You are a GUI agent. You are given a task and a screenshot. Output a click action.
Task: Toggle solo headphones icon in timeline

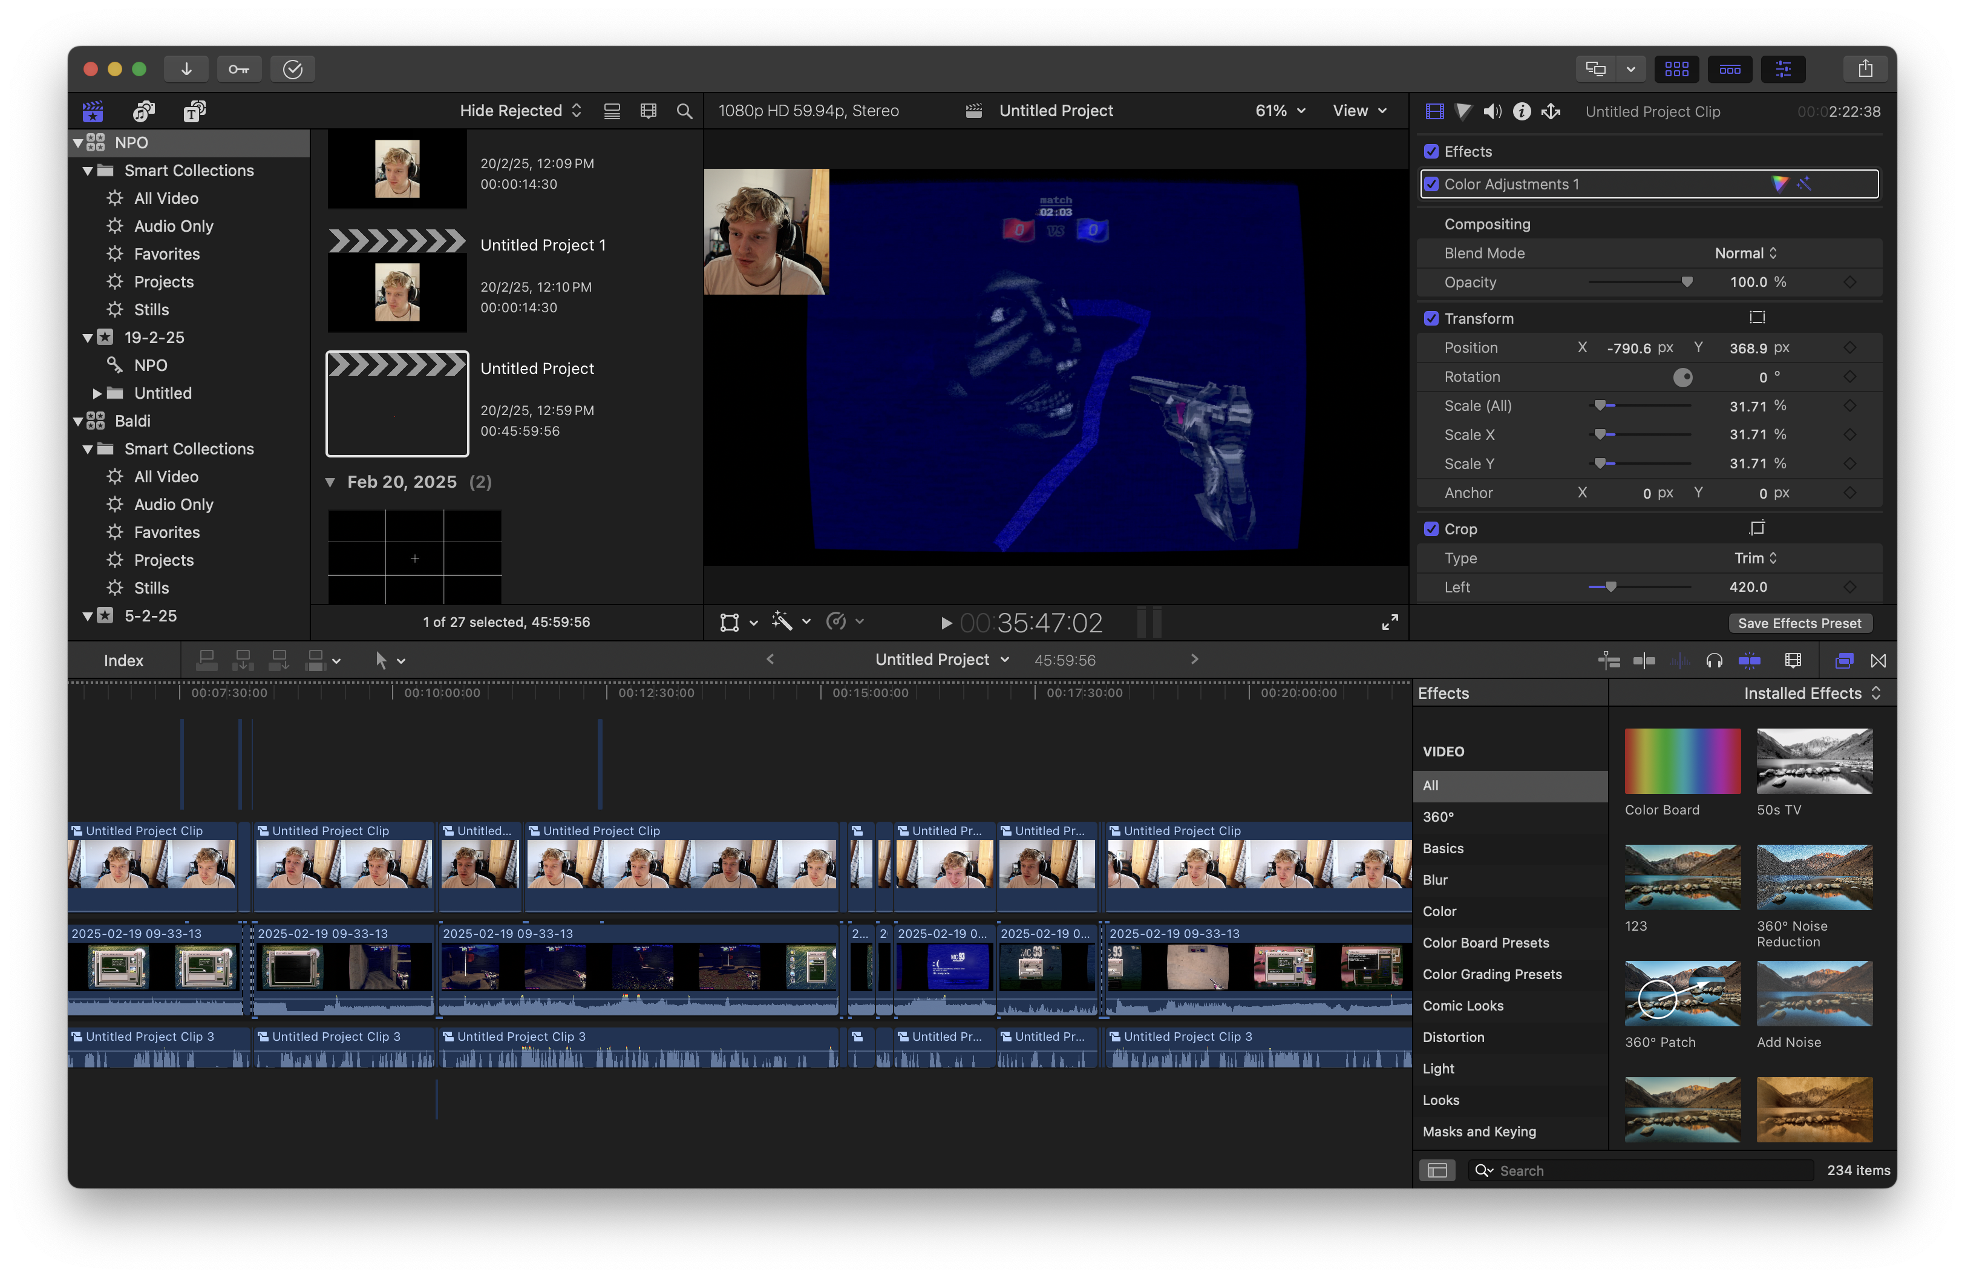tap(1715, 660)
